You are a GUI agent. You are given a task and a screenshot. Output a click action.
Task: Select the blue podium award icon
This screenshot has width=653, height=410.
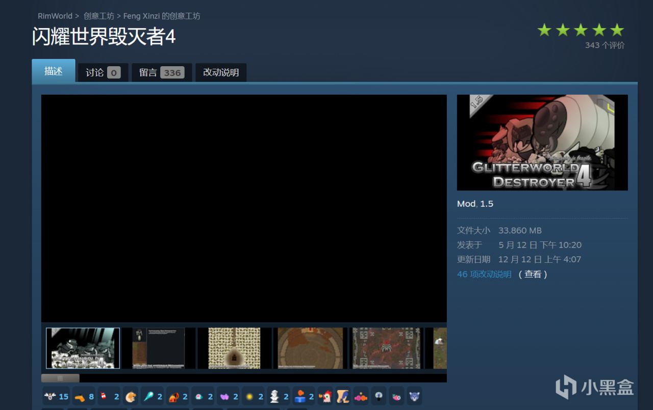pyautogui.click(x=304, y=396)
